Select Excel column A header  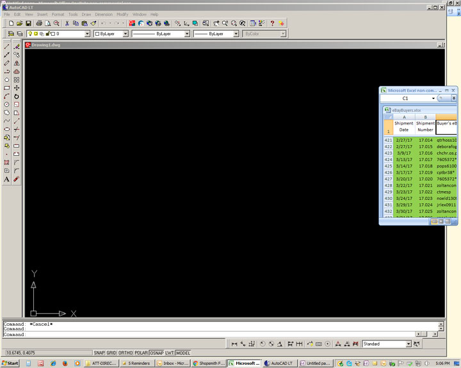404,117
